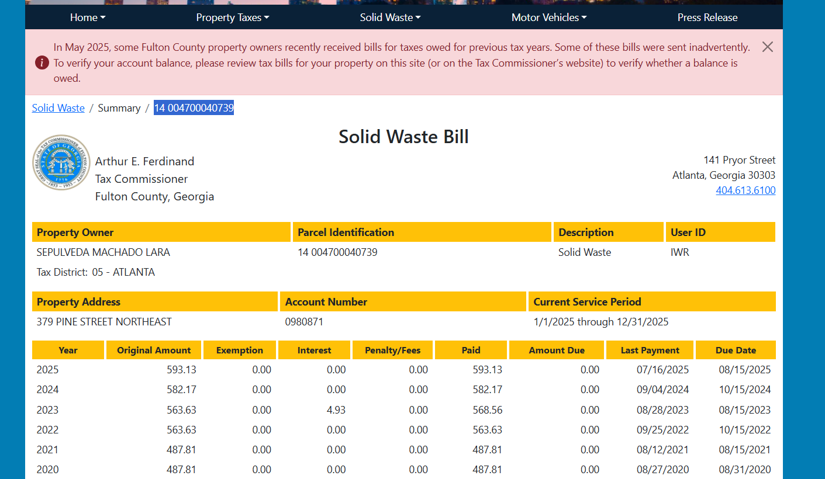Click the Fulton County Tax Commissioner seal
The height and width of the screenshot is (479, 825).
61,162
